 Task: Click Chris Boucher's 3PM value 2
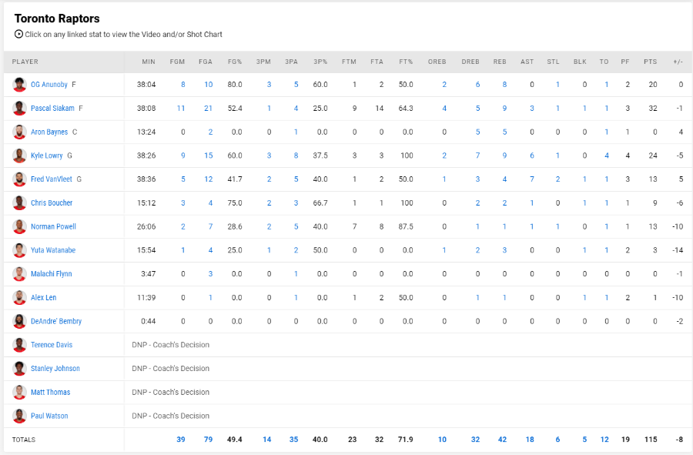269,202
